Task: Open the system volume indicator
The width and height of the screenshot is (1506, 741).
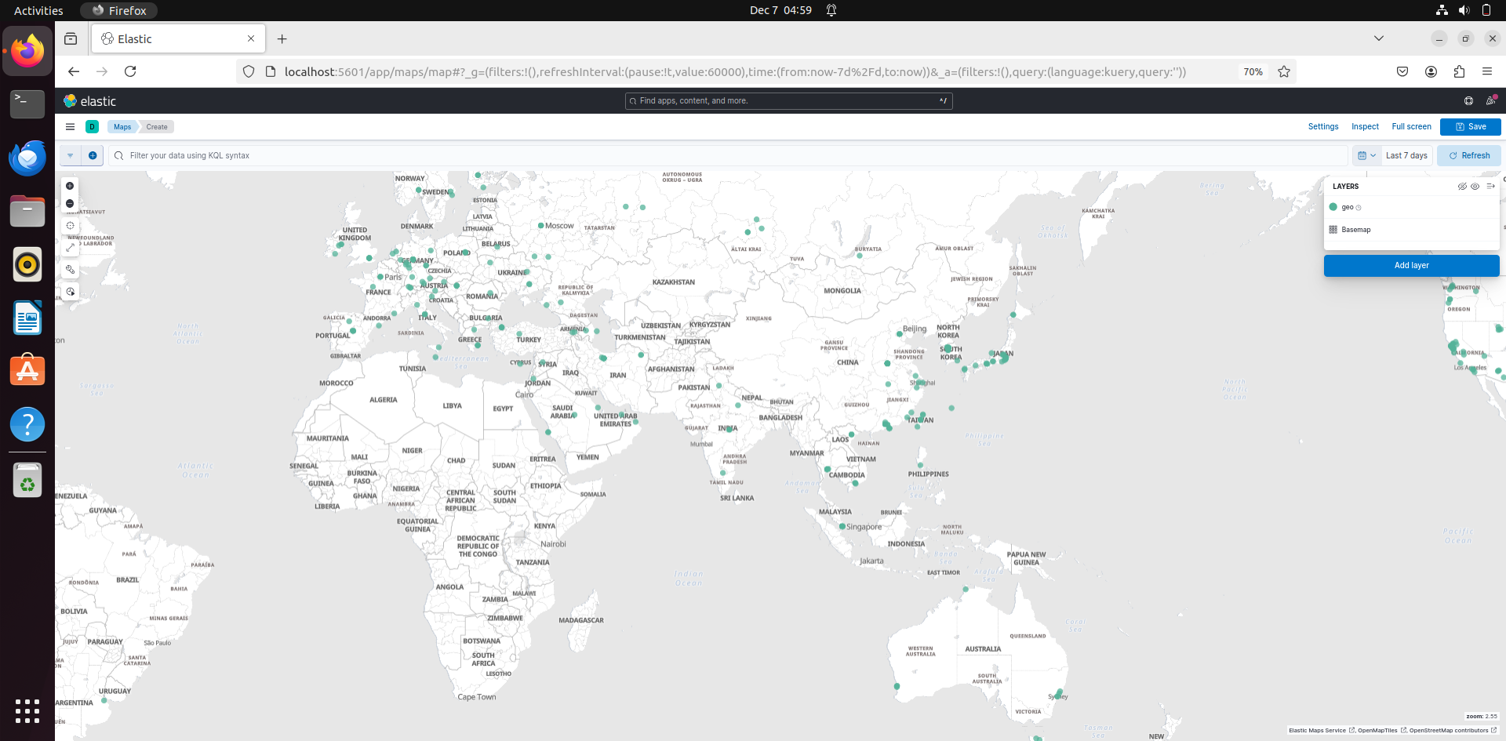Action: coord(1464,10)
